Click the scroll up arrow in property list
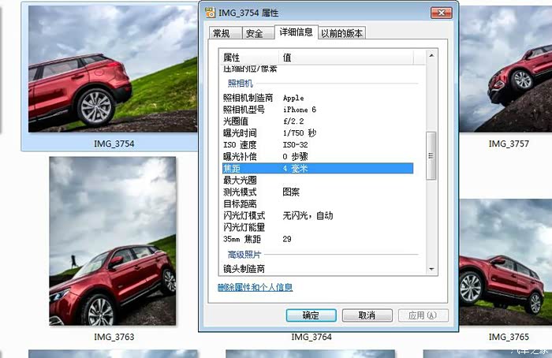Image resolution: width=552 pixels, height=358 pixels. [x=431, y=55]
